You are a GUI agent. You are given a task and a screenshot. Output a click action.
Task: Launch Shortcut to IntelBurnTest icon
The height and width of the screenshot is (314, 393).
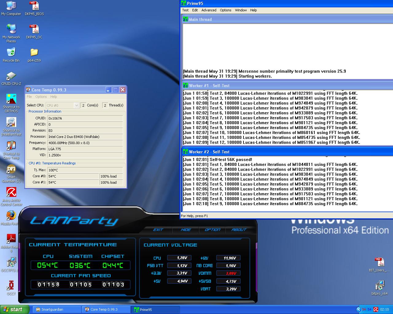tap(11, 127)
